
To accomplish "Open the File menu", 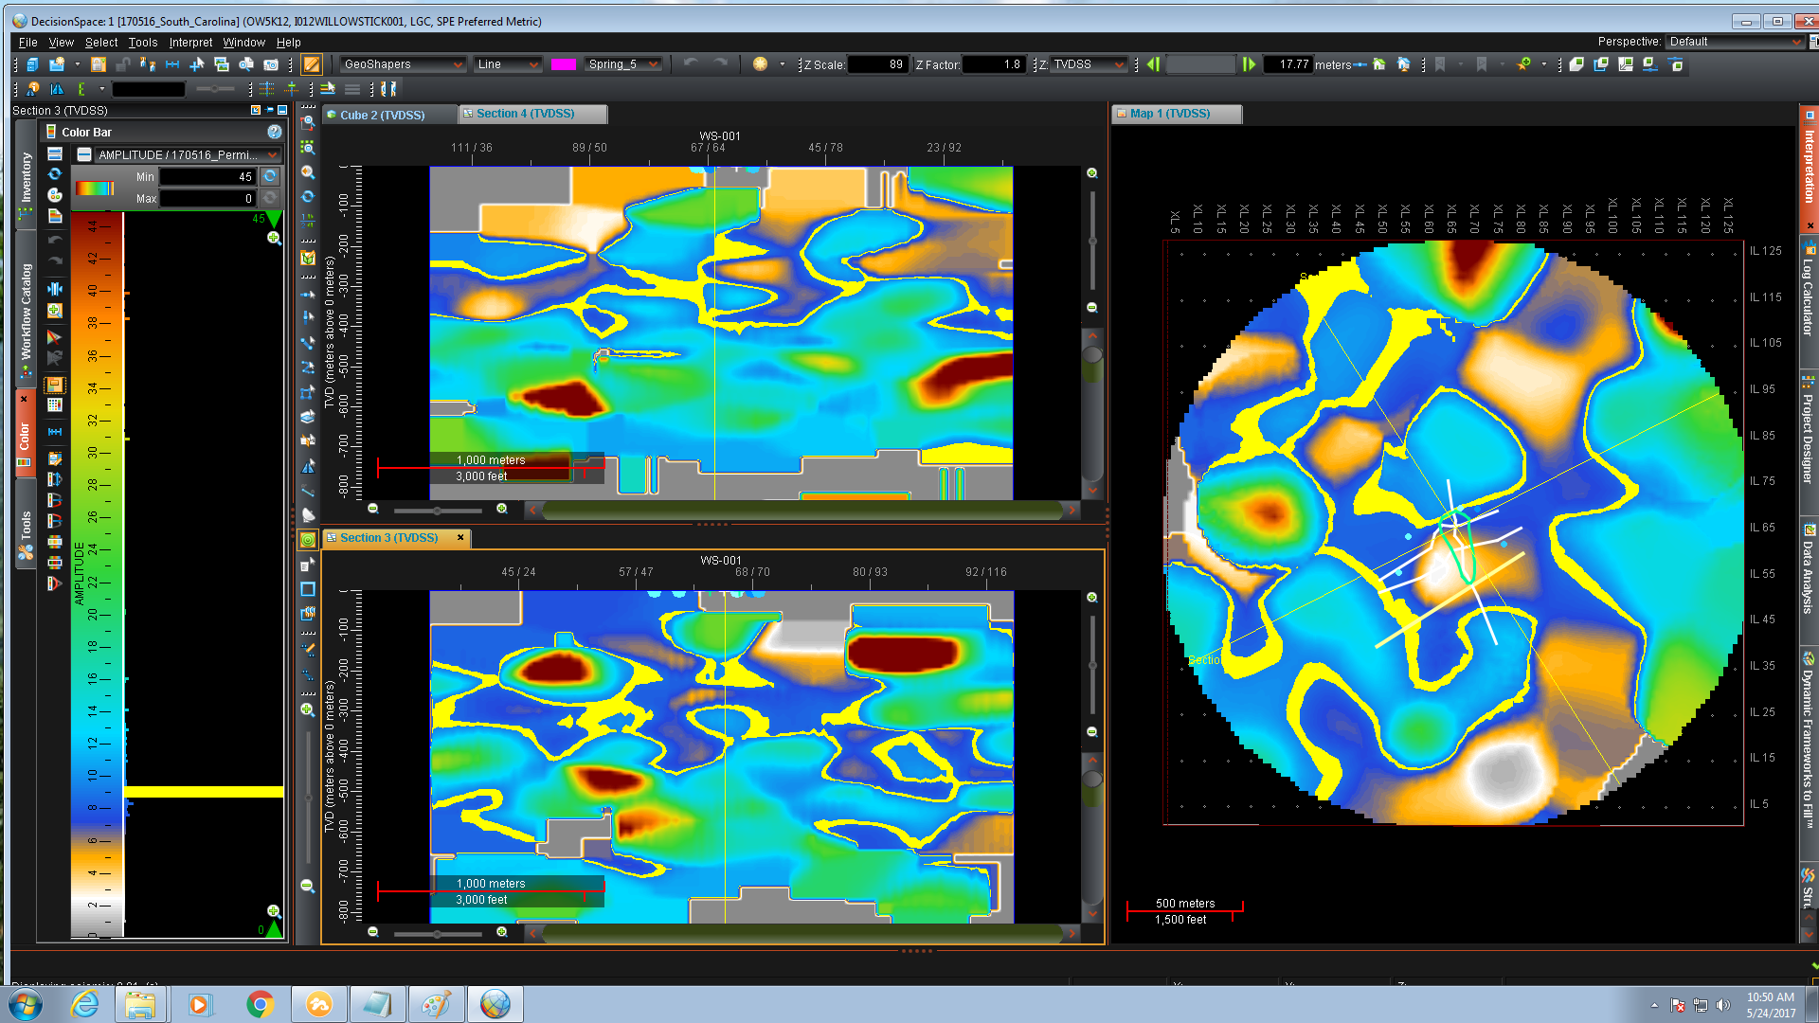I will point(27,43).
